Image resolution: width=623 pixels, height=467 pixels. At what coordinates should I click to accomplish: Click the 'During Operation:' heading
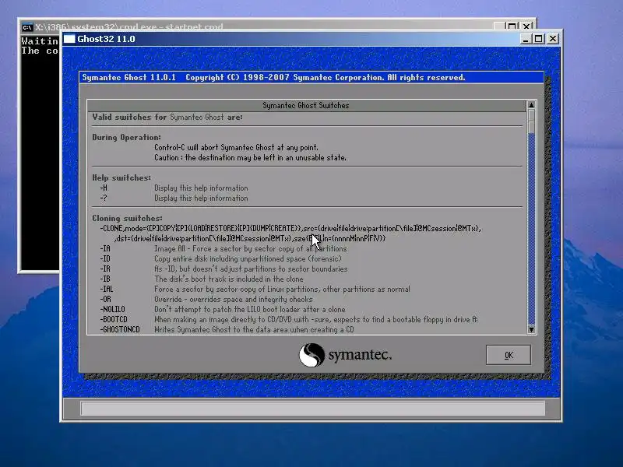126,138
